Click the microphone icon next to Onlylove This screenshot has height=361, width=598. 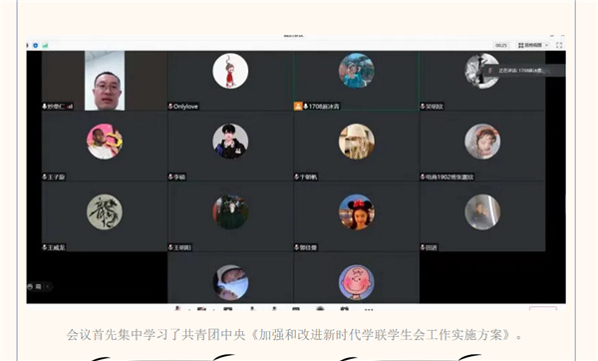coord(170,106)
